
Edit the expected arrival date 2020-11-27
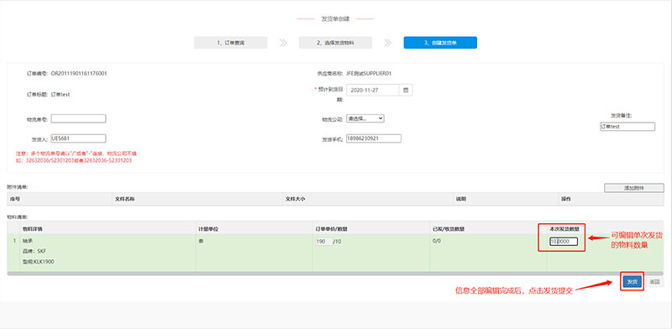click(373, 90)
